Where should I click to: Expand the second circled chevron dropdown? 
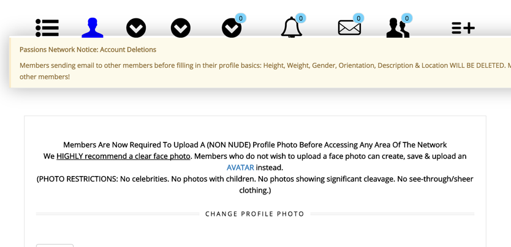pos(181,28)
